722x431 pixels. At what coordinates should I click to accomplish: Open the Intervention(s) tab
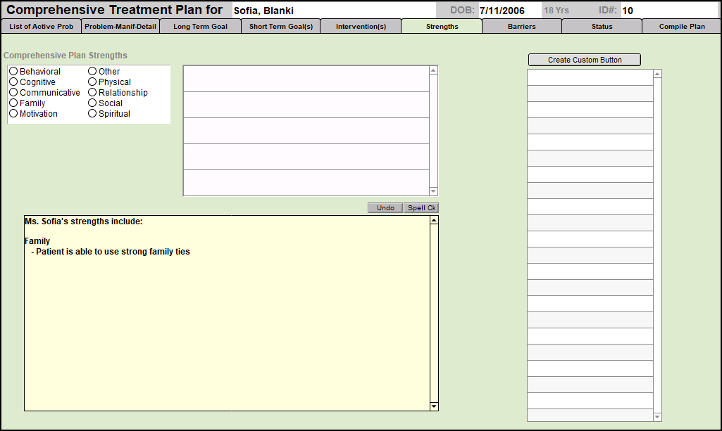coord(361,27)
